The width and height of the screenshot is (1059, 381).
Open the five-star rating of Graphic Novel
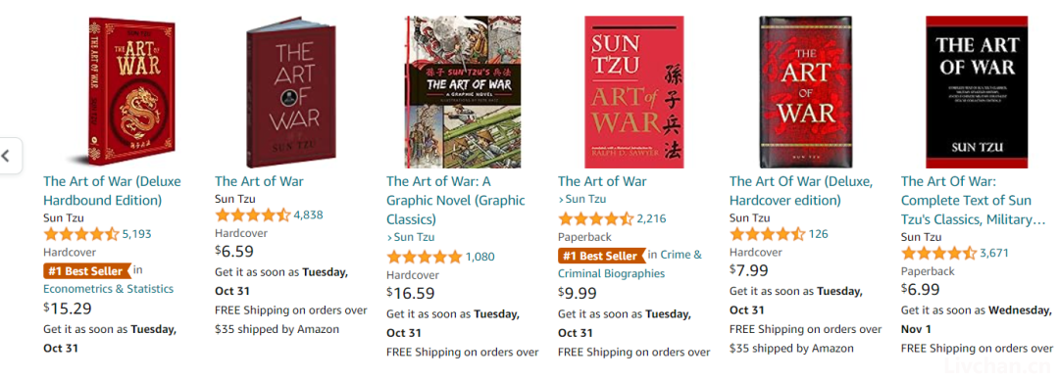tap(425, 257)
